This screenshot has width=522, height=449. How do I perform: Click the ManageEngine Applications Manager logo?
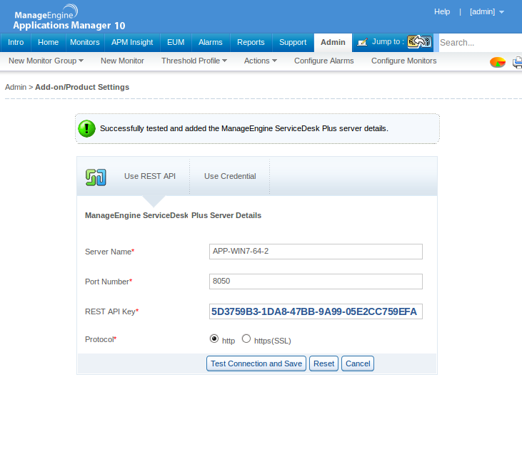click(x=69, y=17)
